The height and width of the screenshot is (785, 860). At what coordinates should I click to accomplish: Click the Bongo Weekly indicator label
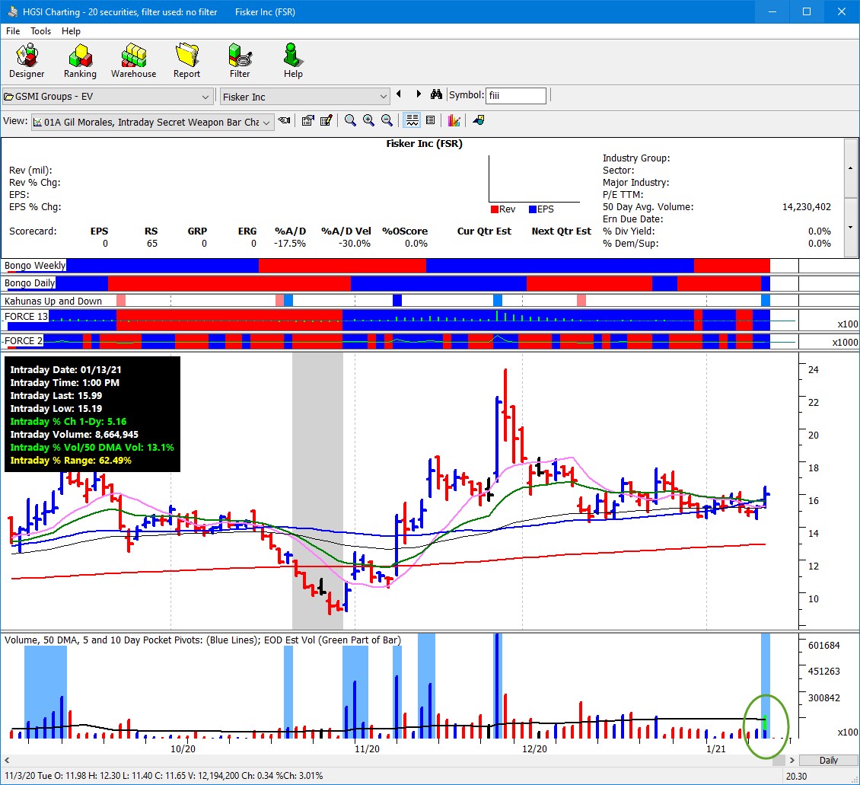[35, 266]
